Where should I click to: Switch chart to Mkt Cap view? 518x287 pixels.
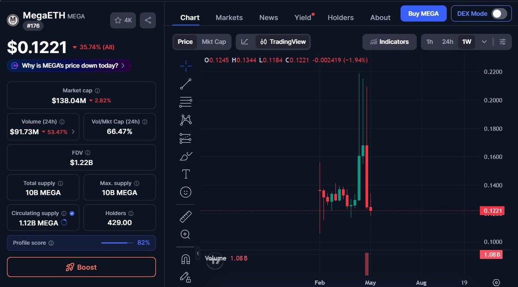point(214,42)
